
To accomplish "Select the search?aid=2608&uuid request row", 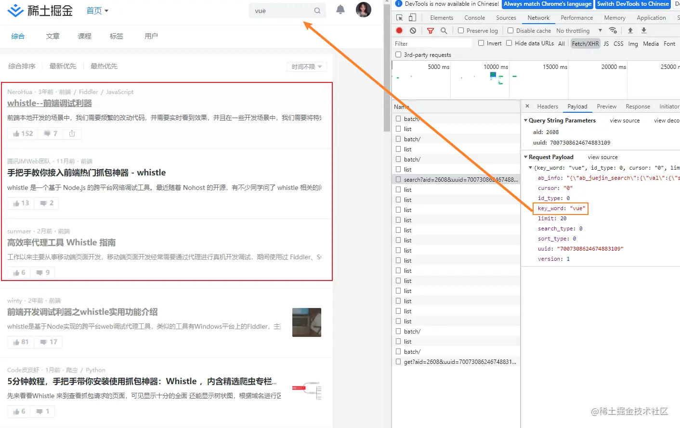I will [456, 179].
